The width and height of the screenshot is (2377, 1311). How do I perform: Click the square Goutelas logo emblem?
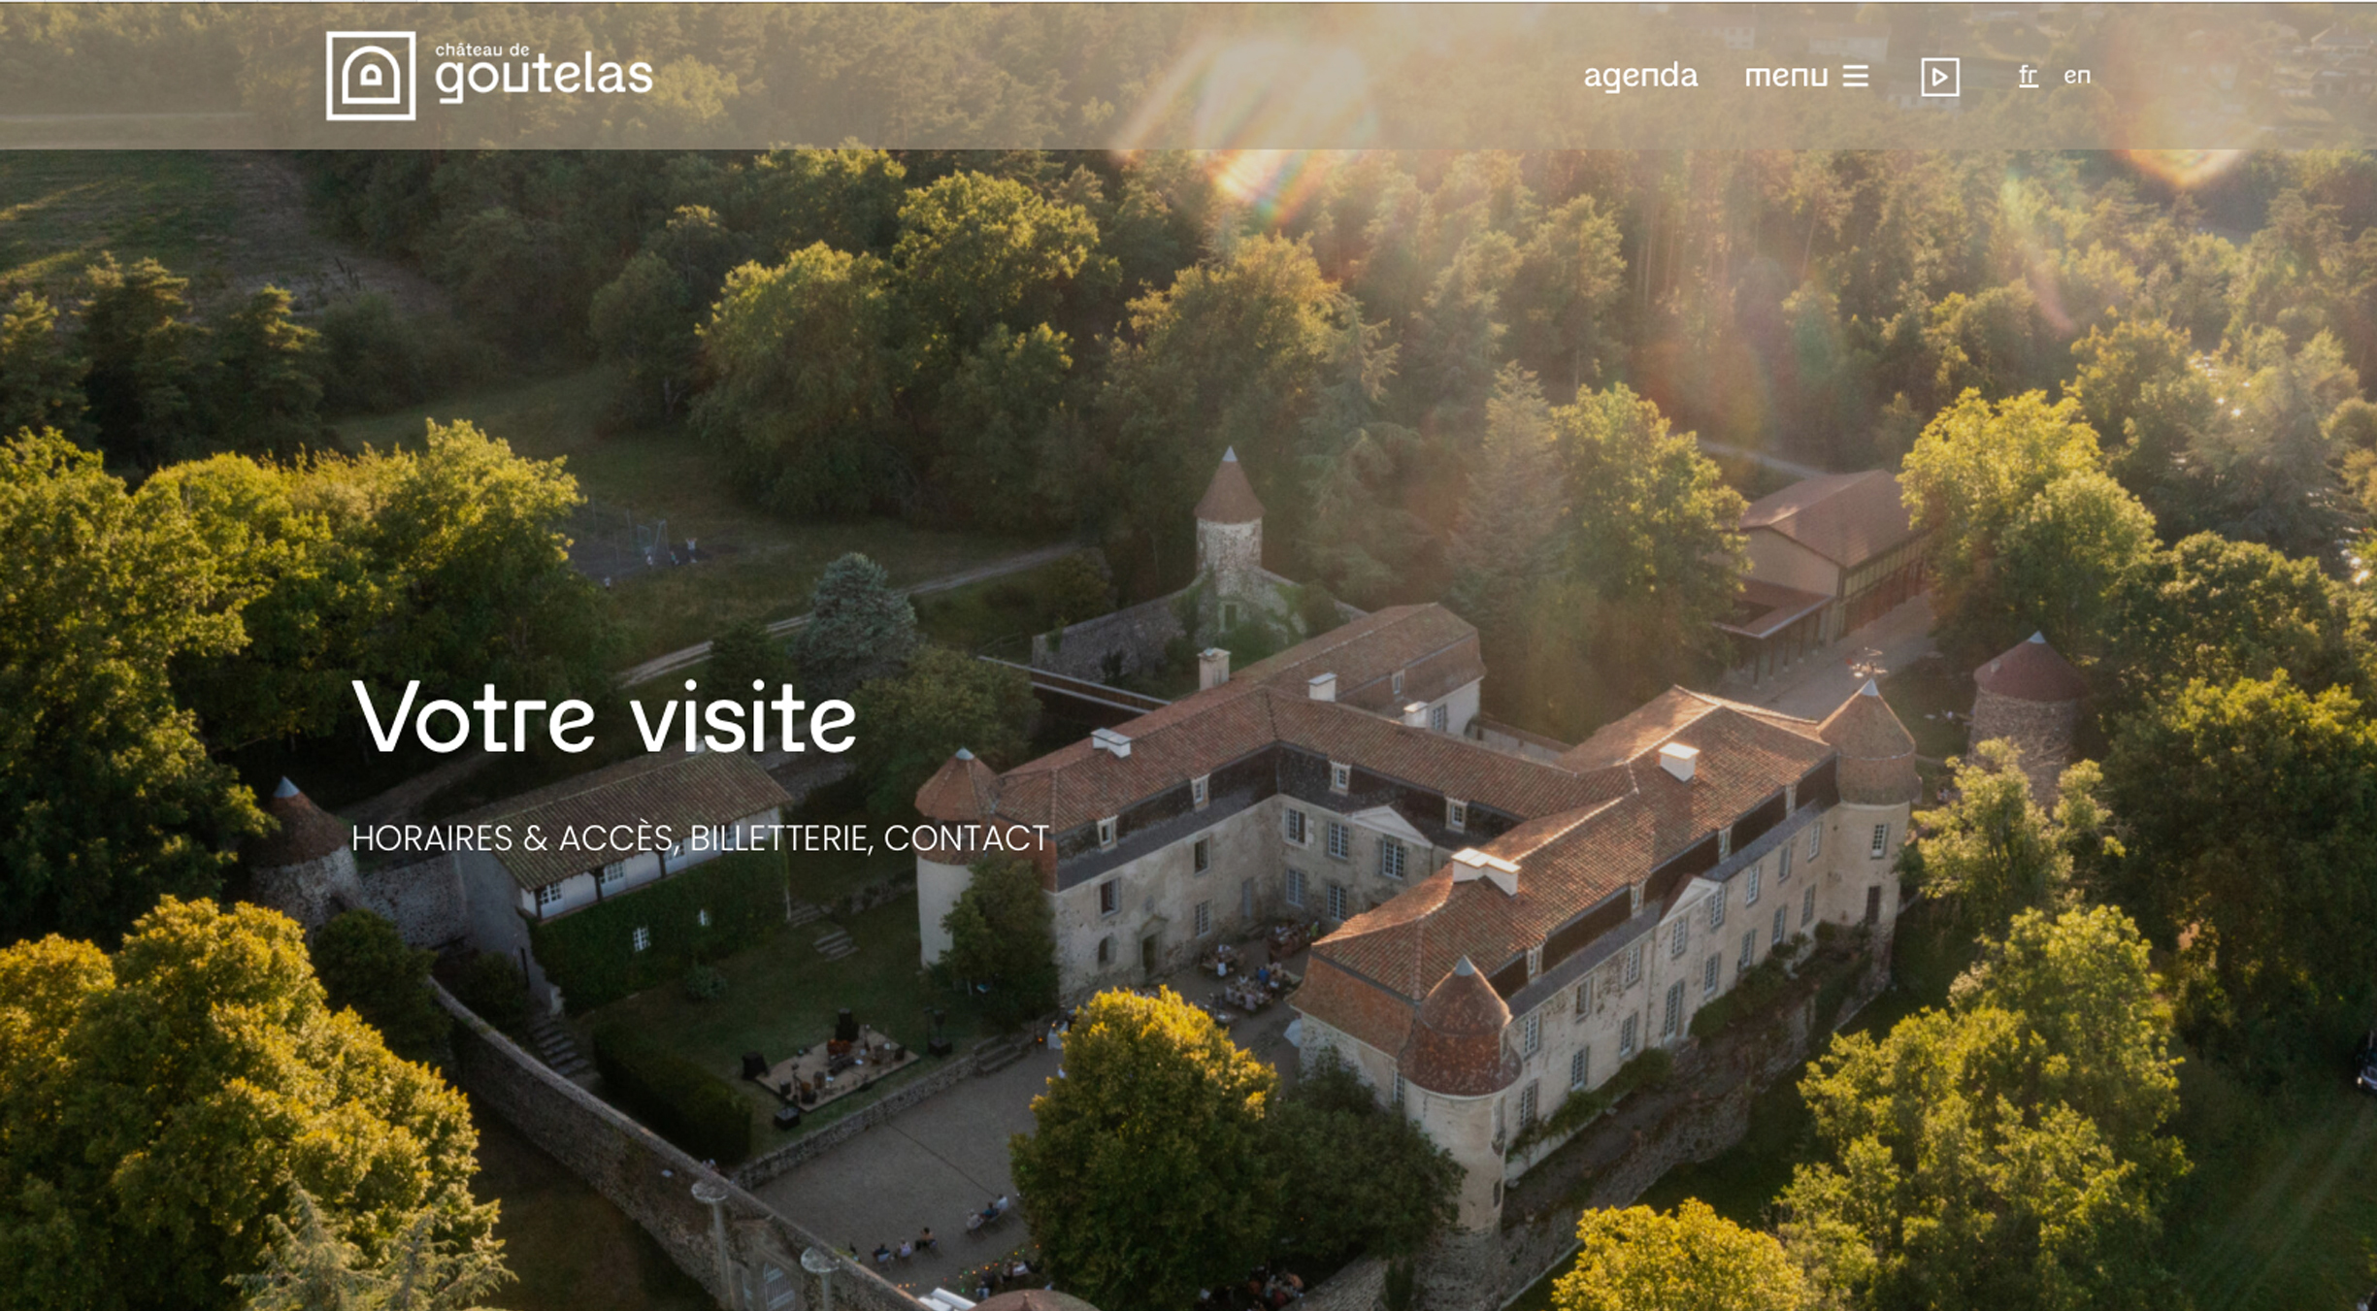(371, 76)
